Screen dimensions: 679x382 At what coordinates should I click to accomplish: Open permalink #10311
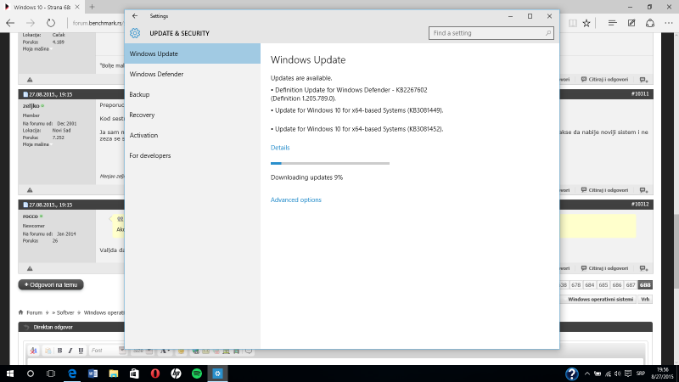(640, 94)
